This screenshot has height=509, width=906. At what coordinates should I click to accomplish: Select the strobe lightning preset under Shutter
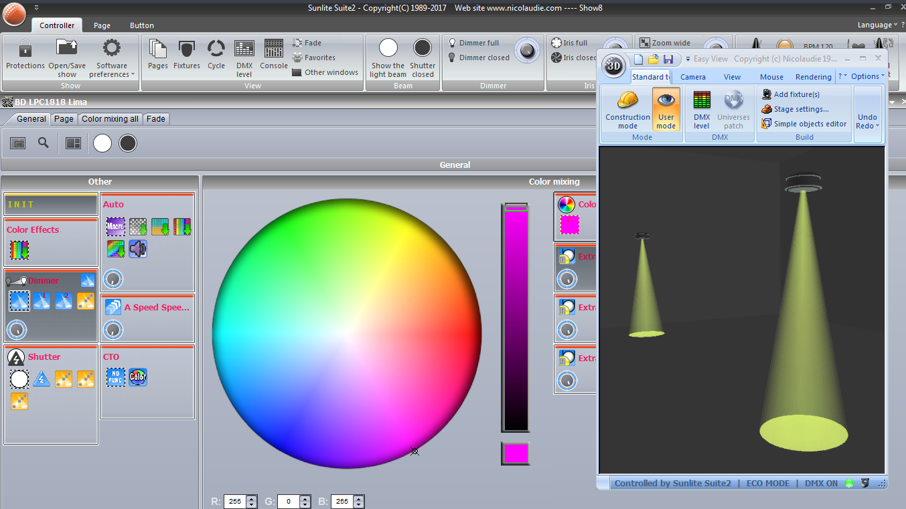coord(42,379)
